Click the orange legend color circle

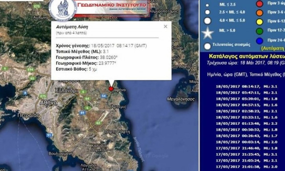(259, 13)
